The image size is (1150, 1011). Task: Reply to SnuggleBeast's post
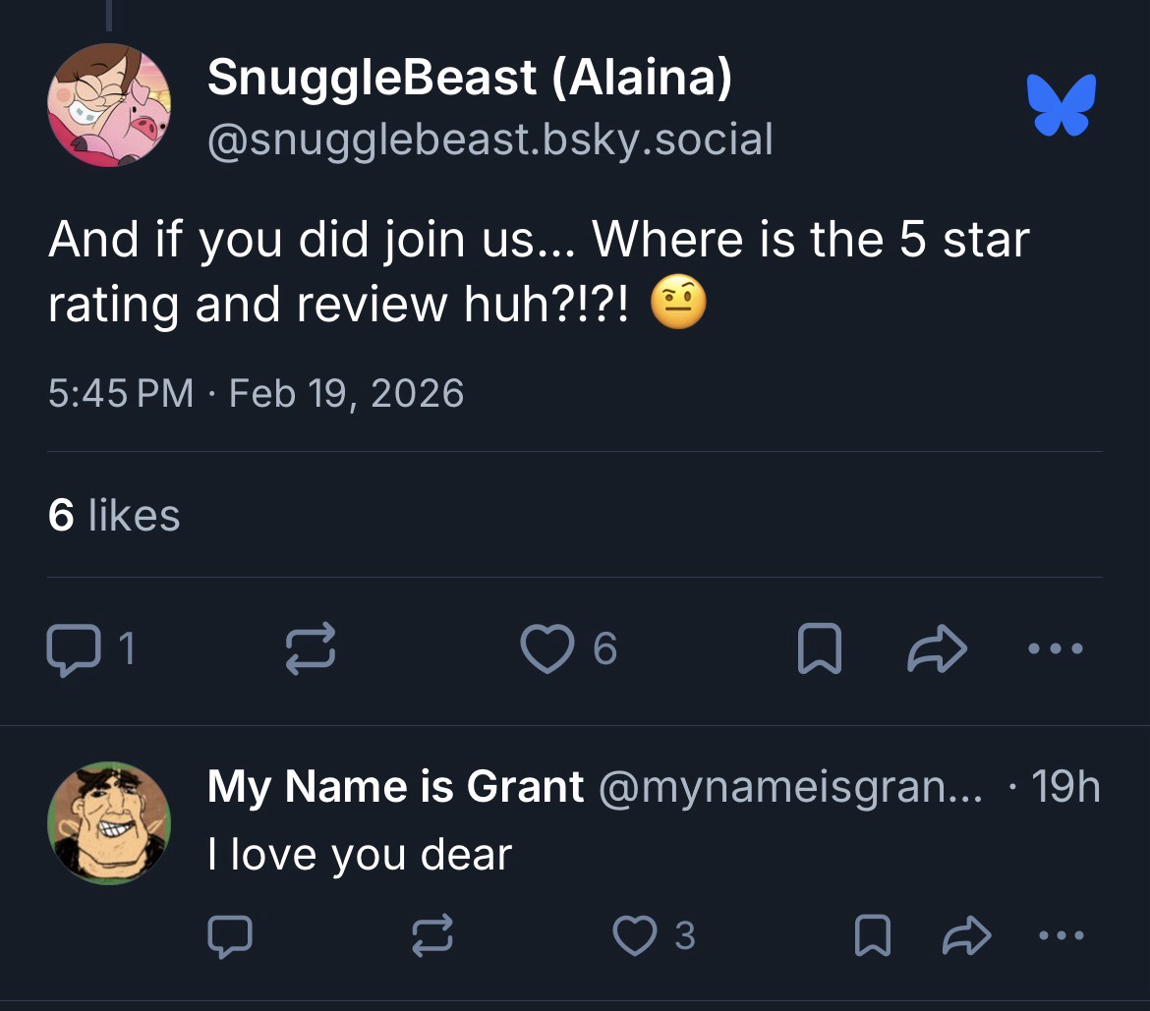click(69, 648)
